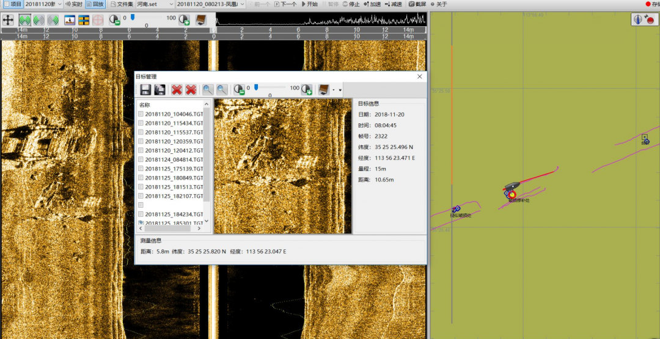Viewport: 660px width, 339px height.
Task: Tick the 20181124_084814.TGT checkbox
Action: point(141,159)
